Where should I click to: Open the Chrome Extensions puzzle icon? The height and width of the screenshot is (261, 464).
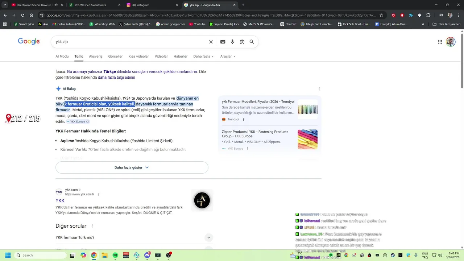tap(428, 15)
